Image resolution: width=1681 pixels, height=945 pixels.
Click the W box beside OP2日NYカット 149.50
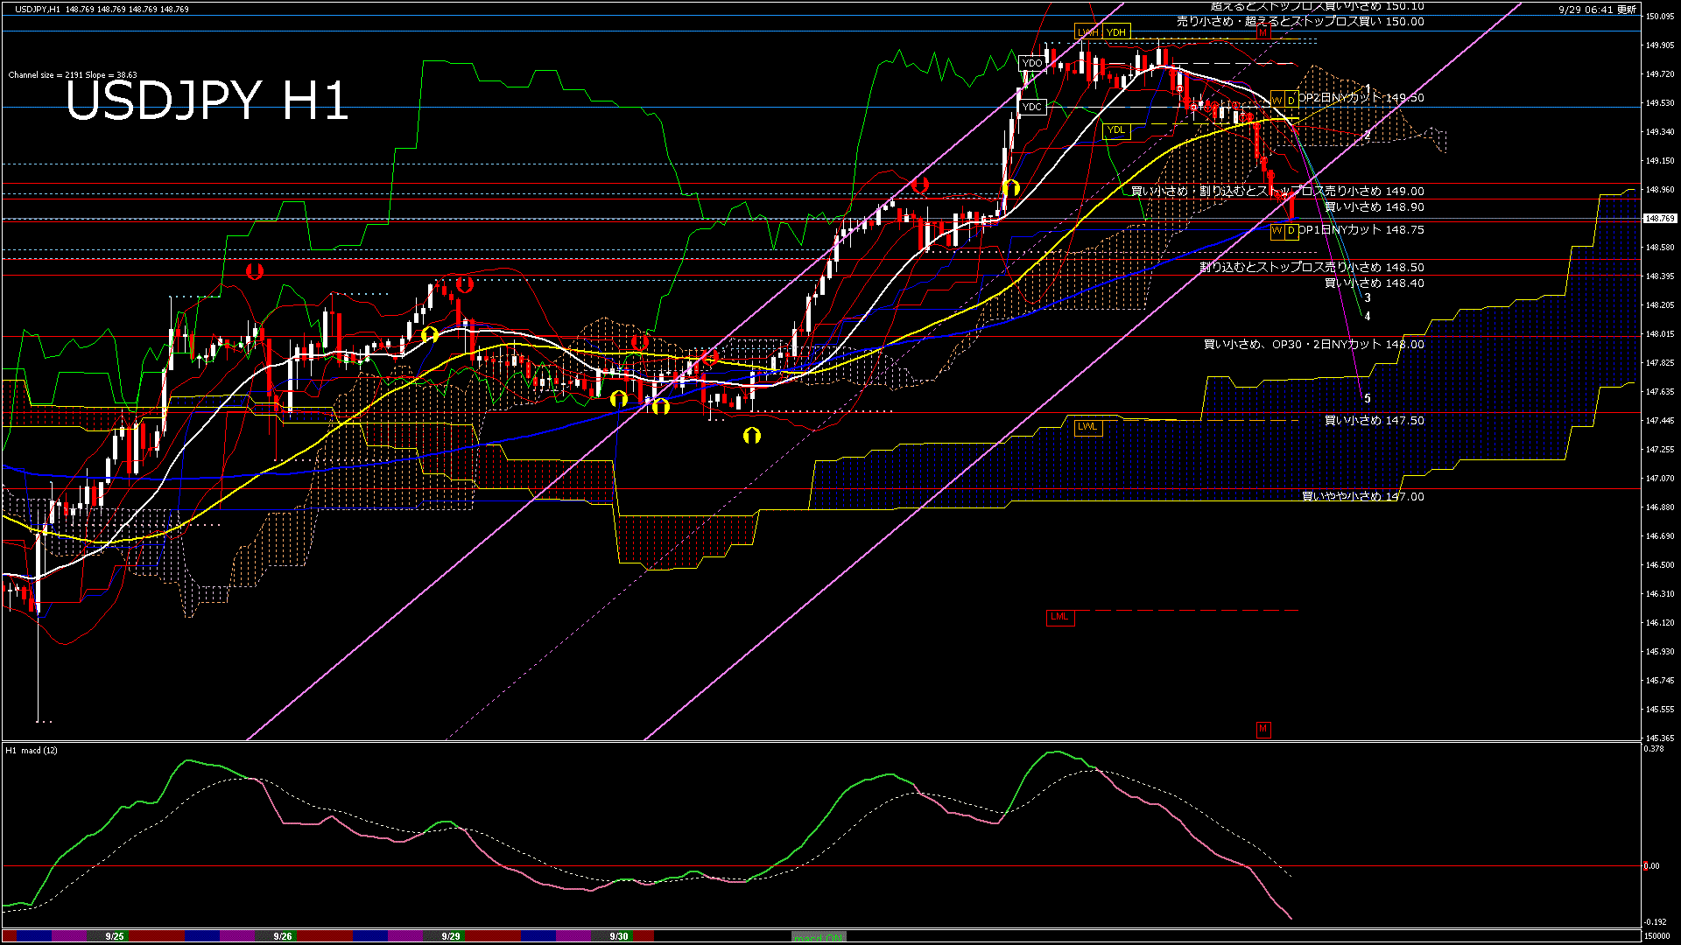click(1277, 101)
